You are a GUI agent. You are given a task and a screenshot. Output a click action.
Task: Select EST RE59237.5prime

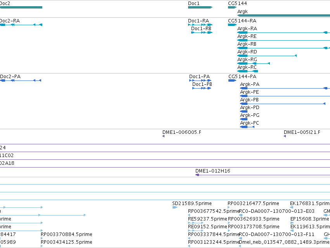[x=195, y=223]
